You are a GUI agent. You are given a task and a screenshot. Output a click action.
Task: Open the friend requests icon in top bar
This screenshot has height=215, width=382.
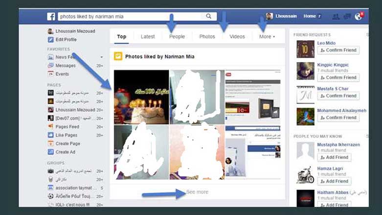click(336, 17)
